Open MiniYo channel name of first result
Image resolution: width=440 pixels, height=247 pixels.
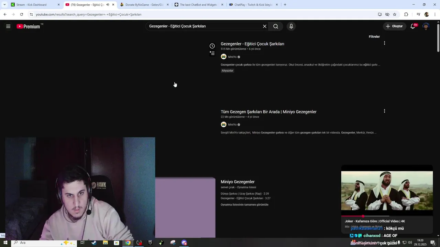(232, 57)
